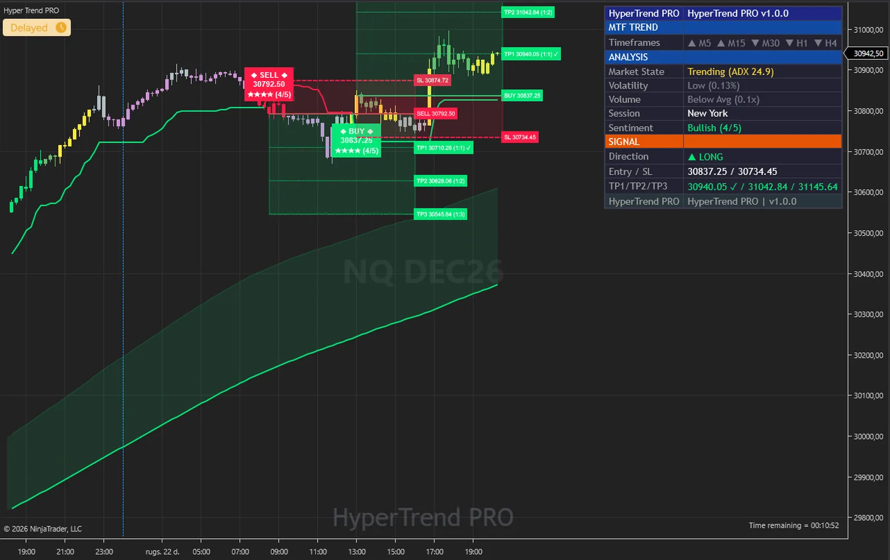This screenshot has height=560, width=890.
Task: Click the M5 up-arrow trend icon
Action: 692,43
